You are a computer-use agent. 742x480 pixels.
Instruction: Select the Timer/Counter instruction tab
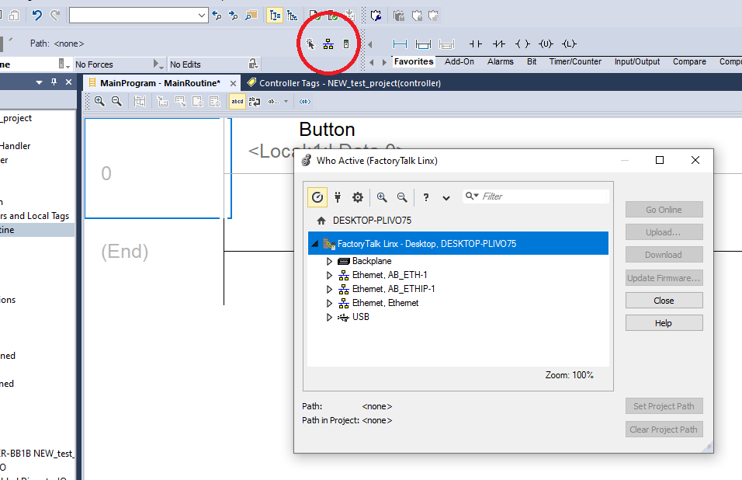575,62
